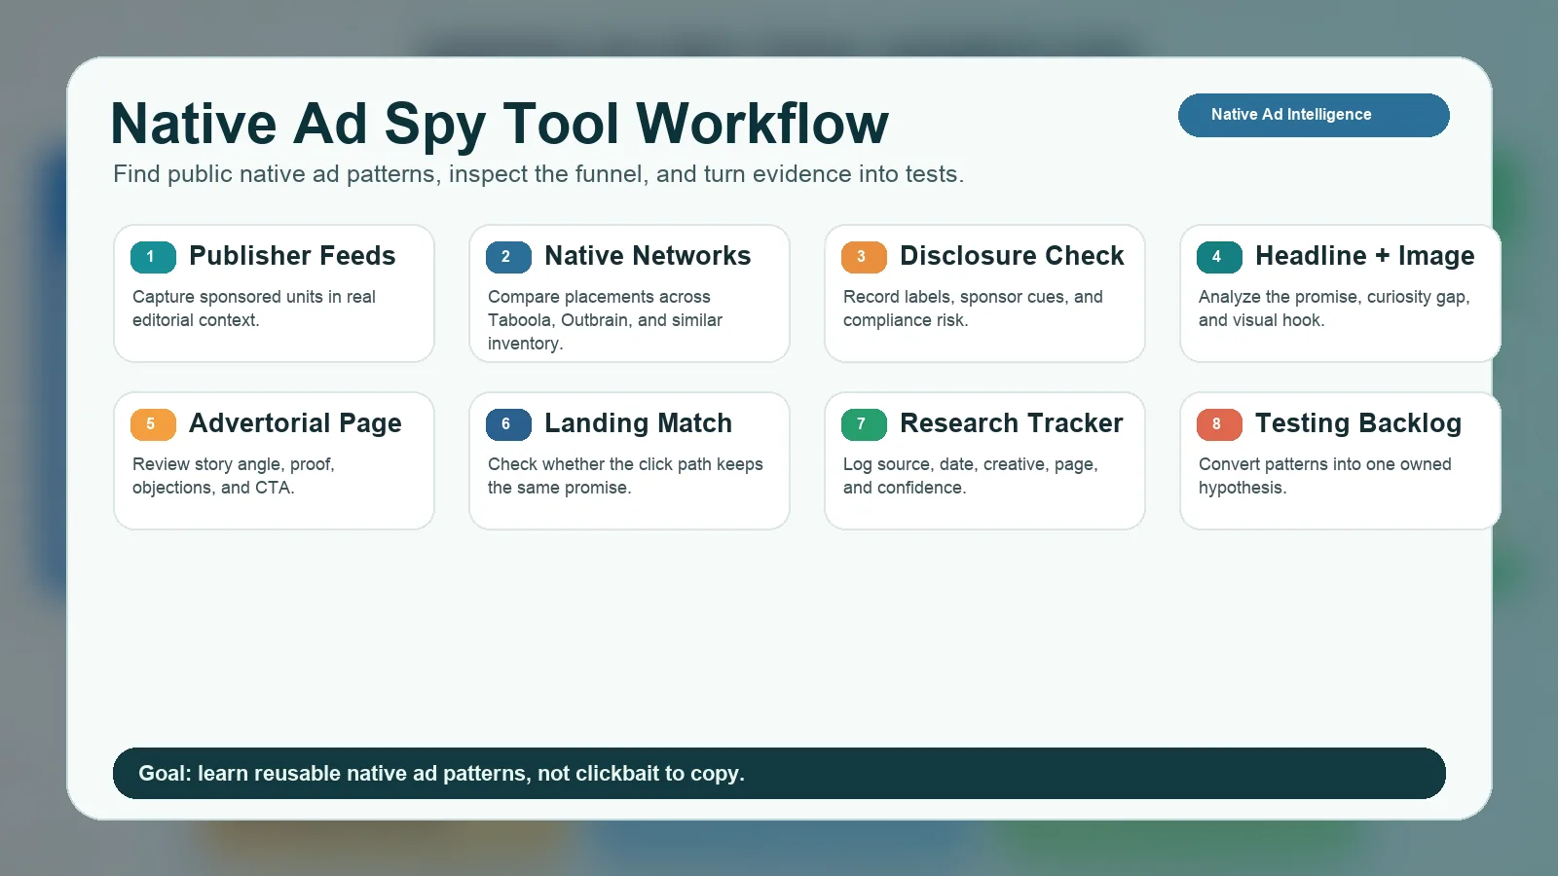Open the Landing Match workflow card

coord(629,460)
